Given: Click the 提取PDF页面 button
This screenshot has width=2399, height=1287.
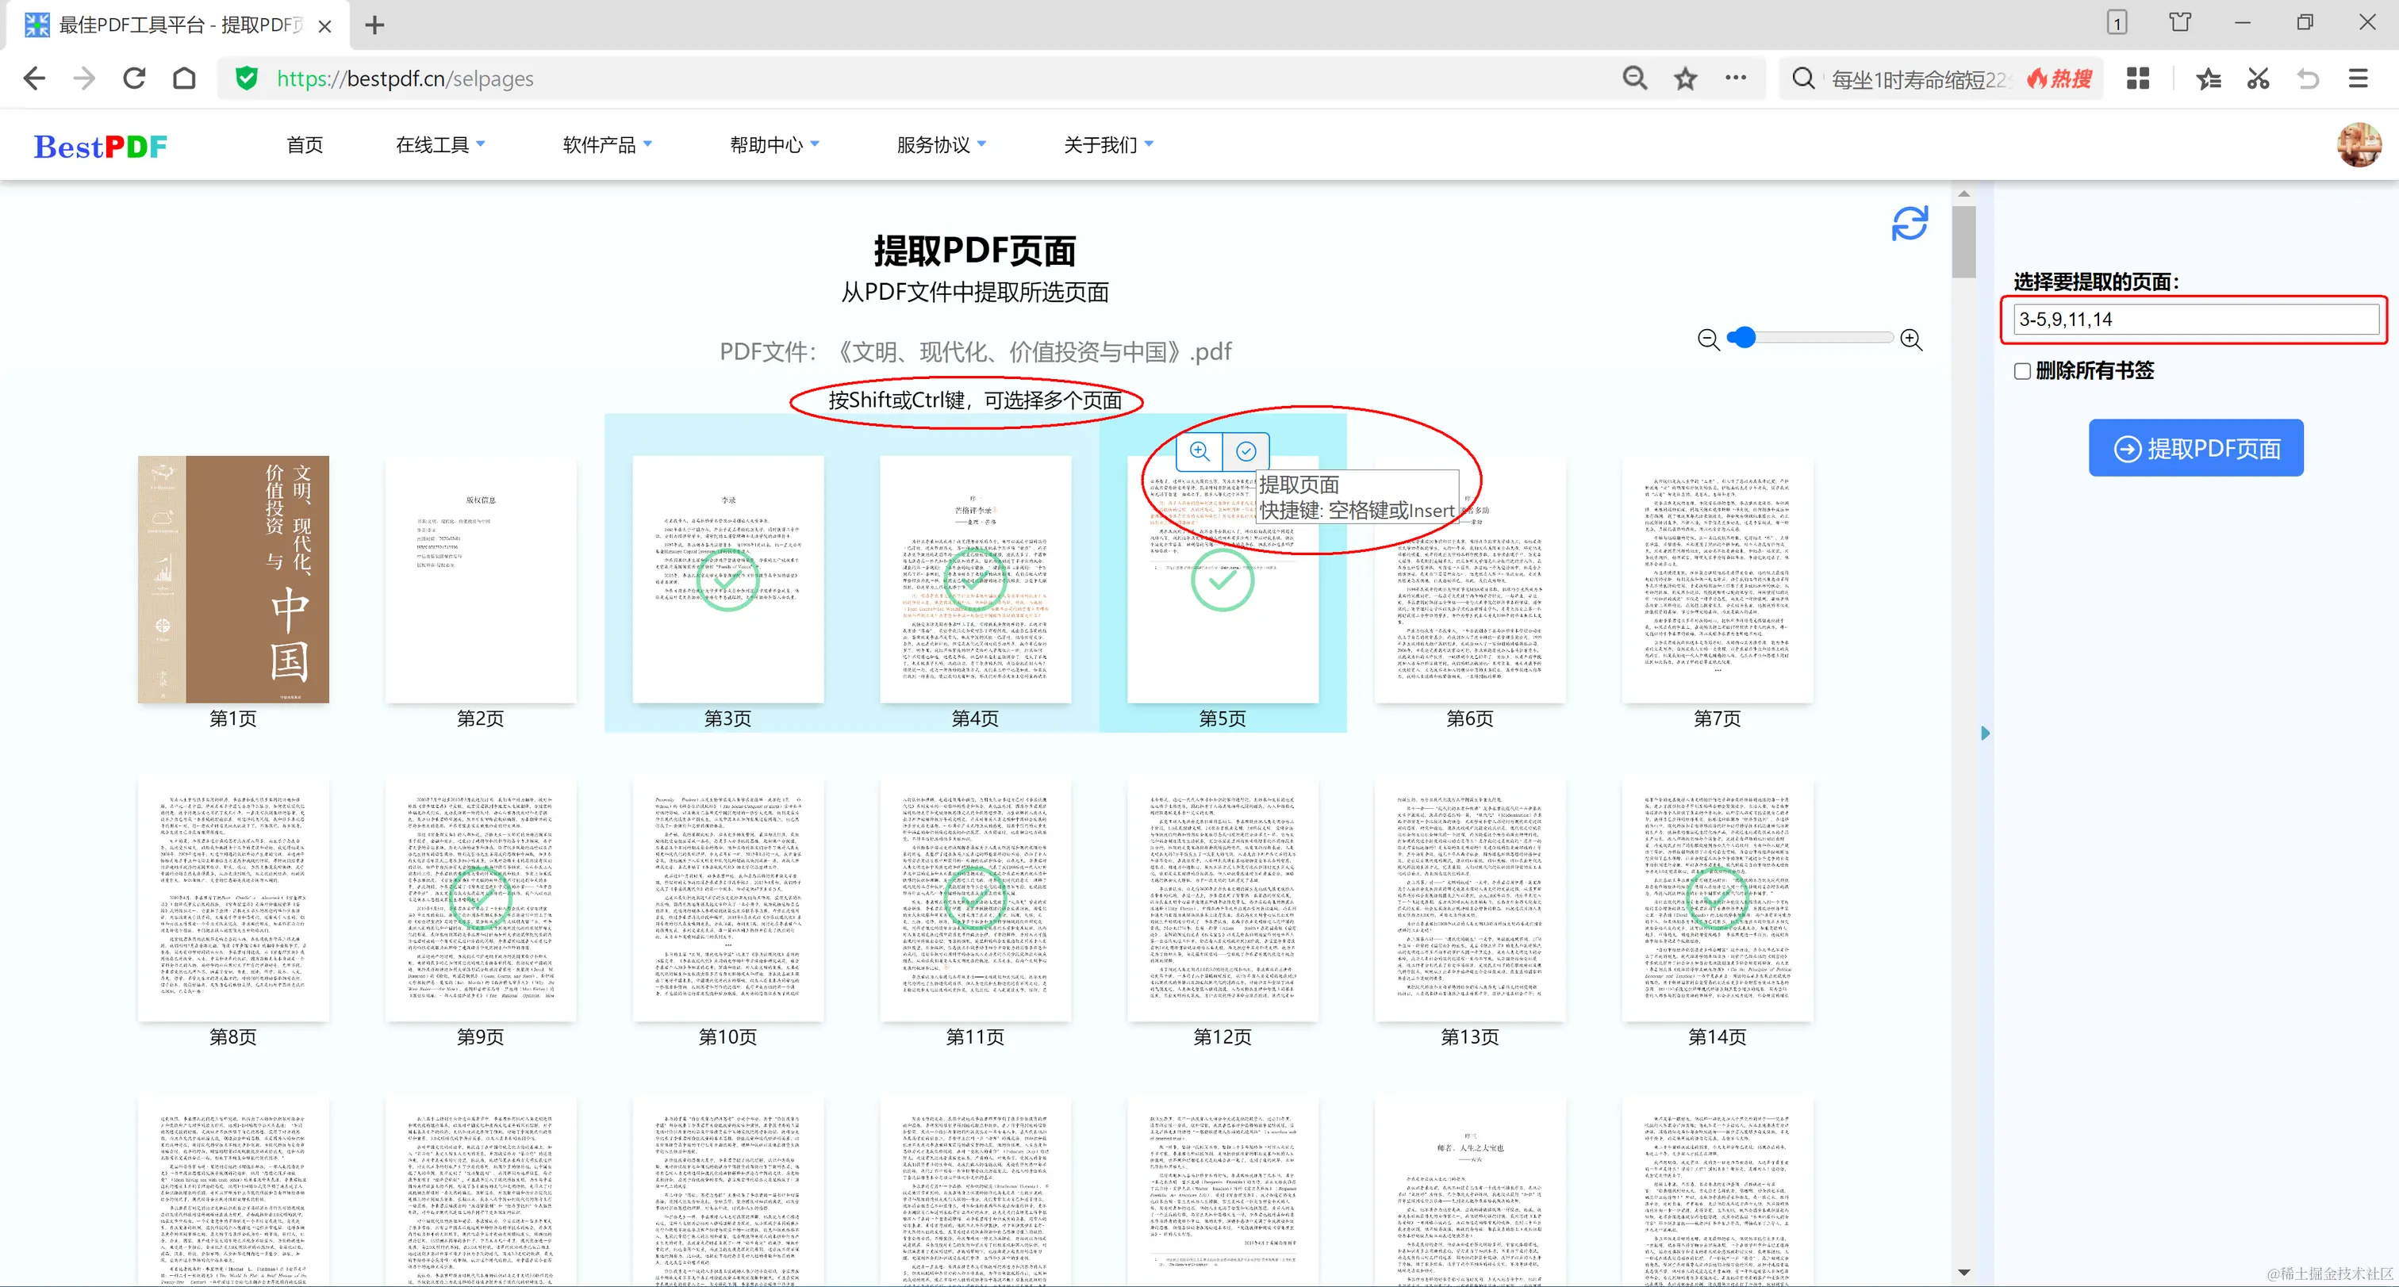Looking at the screenshot, I should tap(2195, 449).
